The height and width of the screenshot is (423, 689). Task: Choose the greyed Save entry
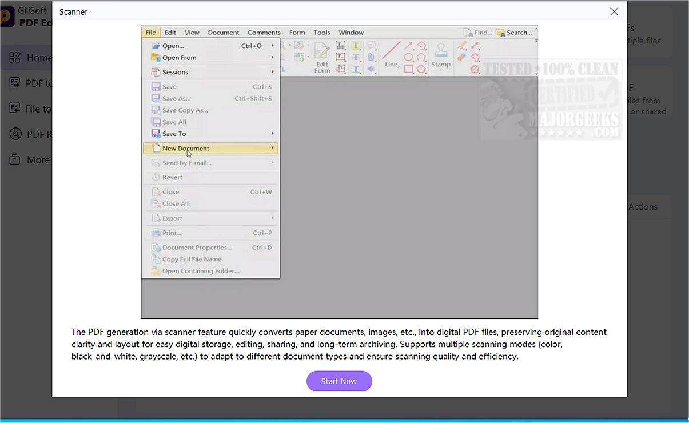coord(210,87)
